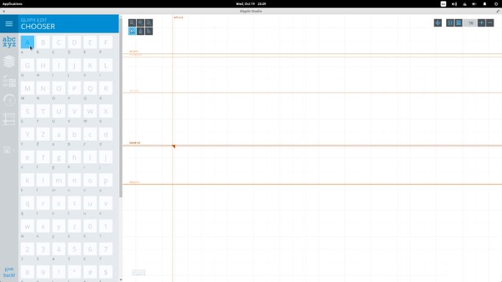
Task: Click the highlighted active edit tool
Action: point(132,31)
